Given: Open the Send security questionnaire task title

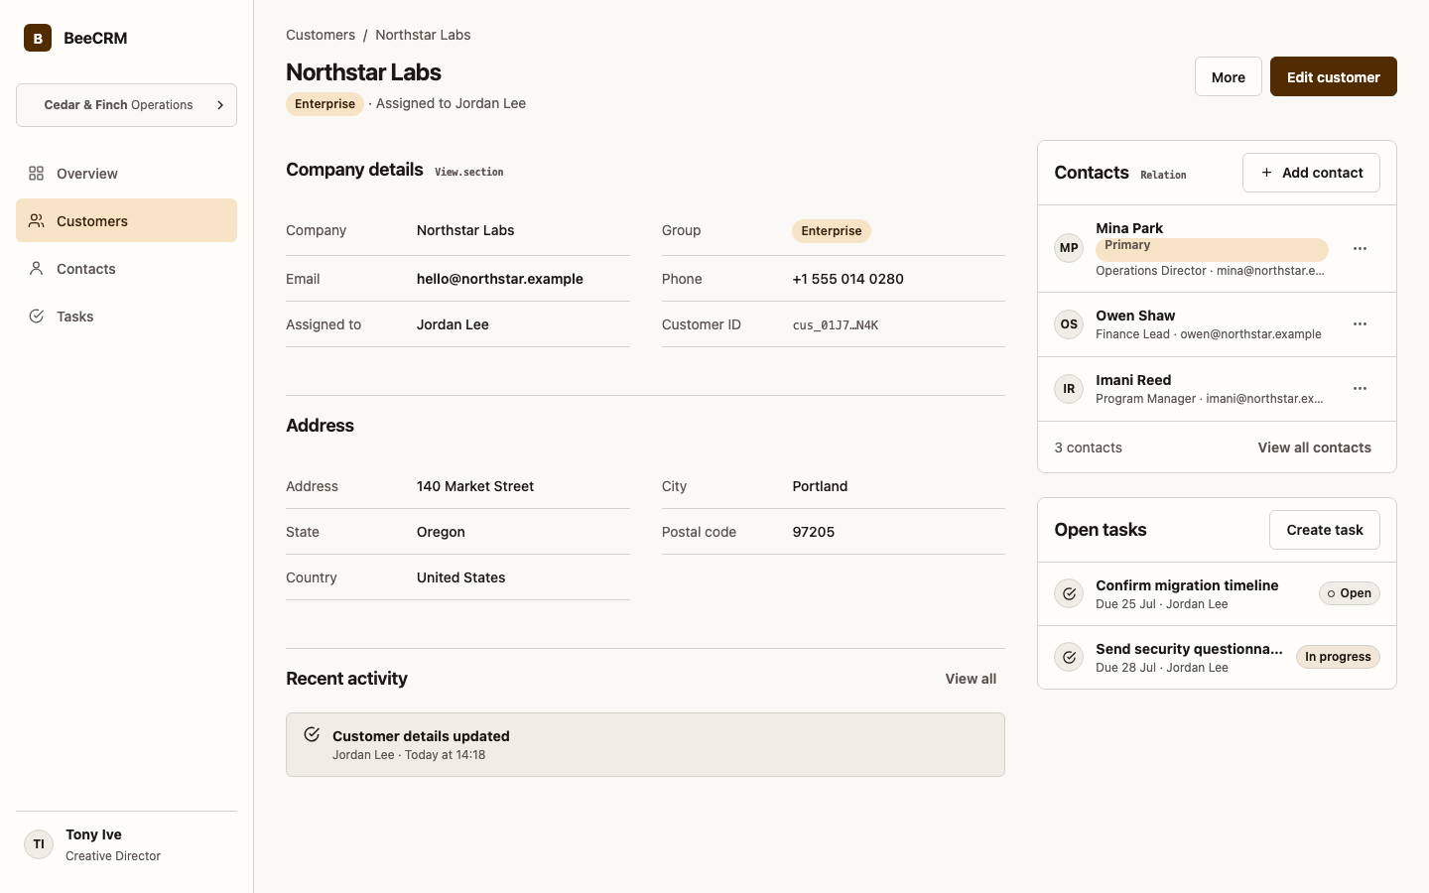Looking at the screenshot, I should click(x=1189, y=649).
